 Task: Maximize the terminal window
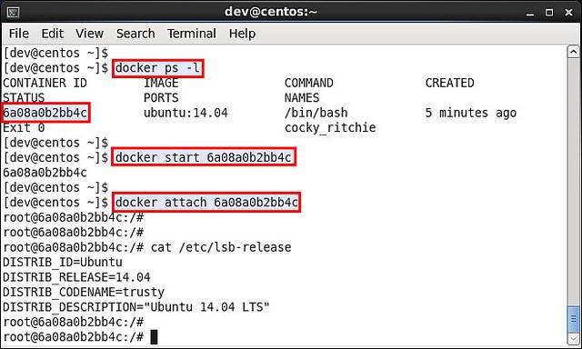549,13
